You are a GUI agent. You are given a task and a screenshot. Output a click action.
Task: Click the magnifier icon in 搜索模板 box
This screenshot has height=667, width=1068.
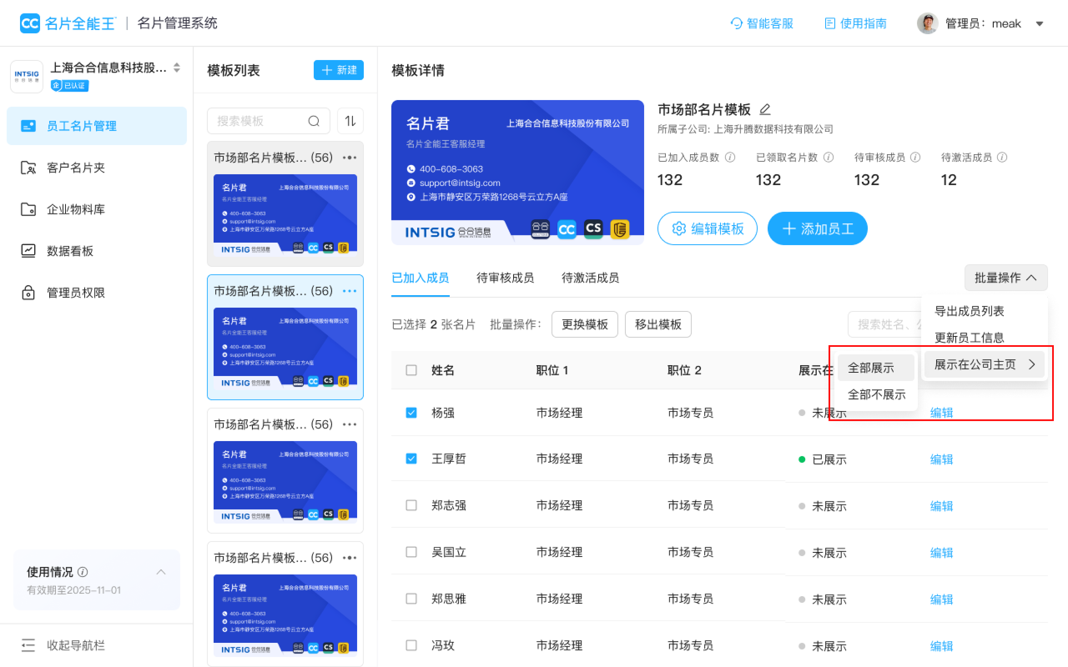[314, 121]
